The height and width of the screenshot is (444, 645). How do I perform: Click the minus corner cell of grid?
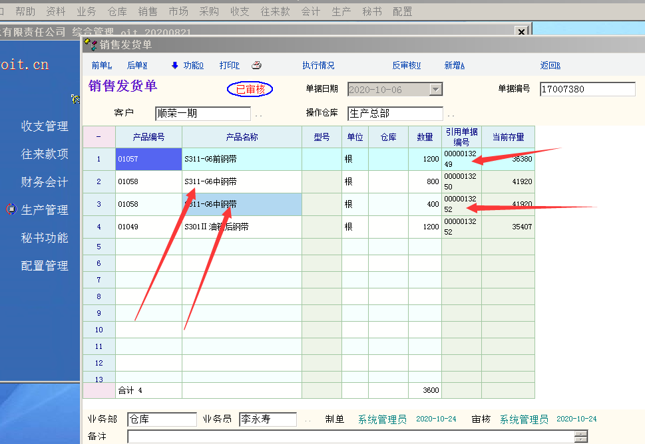(99, 137)
